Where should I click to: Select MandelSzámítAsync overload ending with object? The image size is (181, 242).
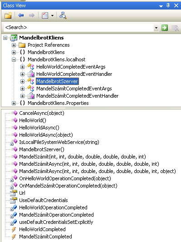98,171
